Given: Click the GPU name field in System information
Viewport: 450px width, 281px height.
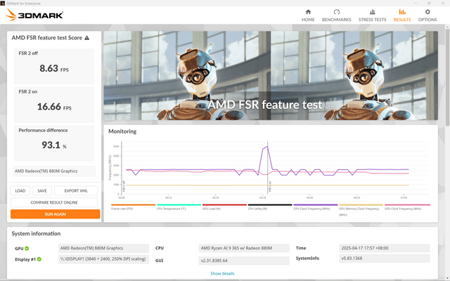Looking at the screenshot, I should 103,248.
